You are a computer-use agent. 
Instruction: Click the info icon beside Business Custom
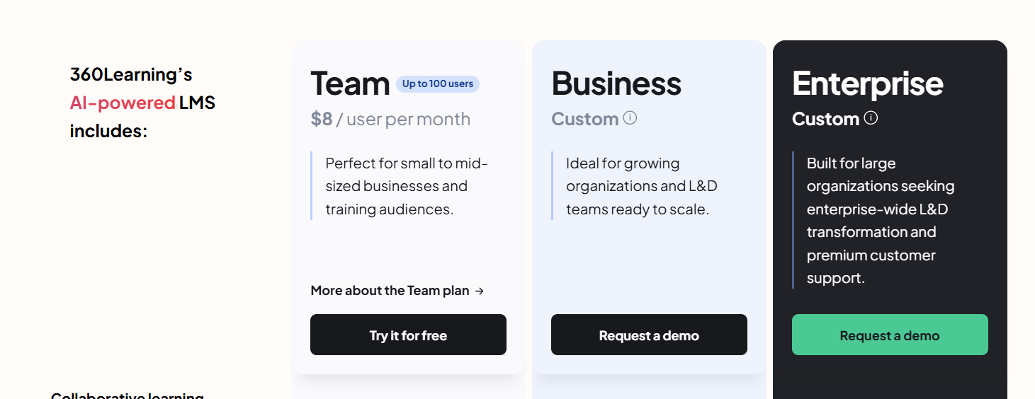[x=630, y=118]
